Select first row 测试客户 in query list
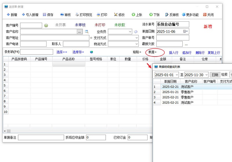 click(187, 87)
